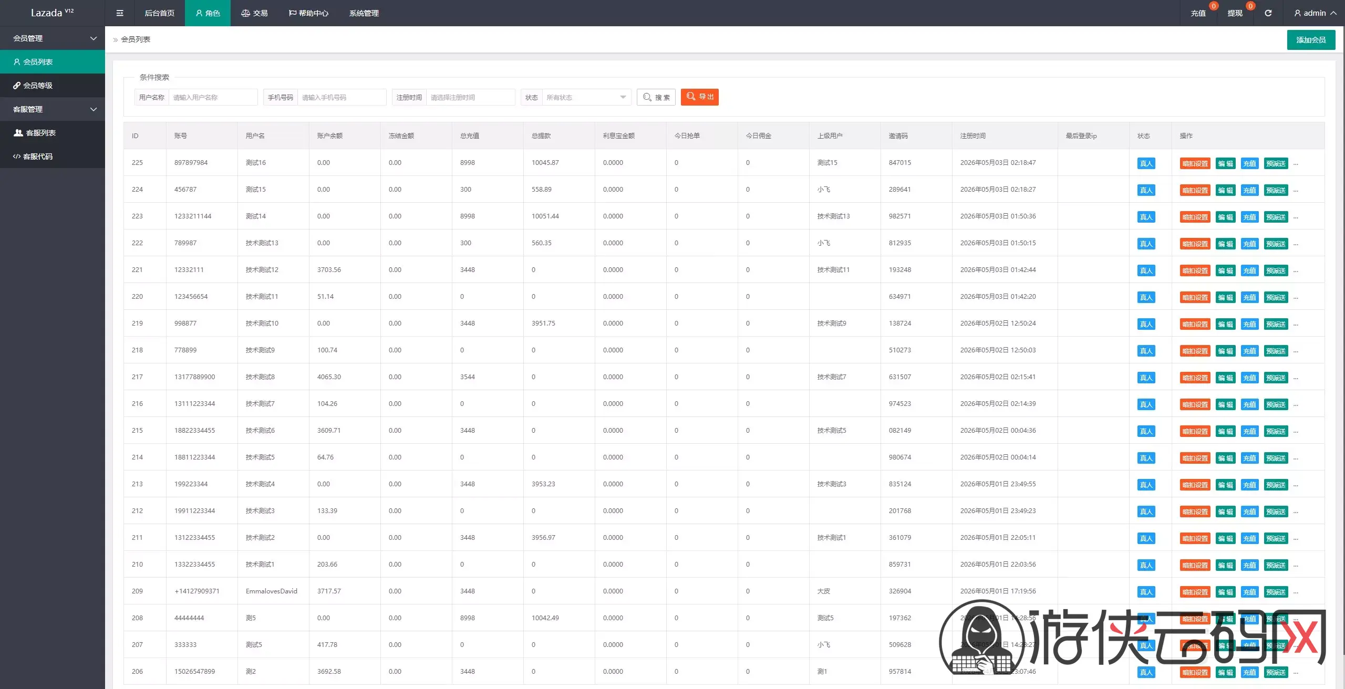
Task: Collapse the 会员管理 sidebar group
Action: pos(53,38)
